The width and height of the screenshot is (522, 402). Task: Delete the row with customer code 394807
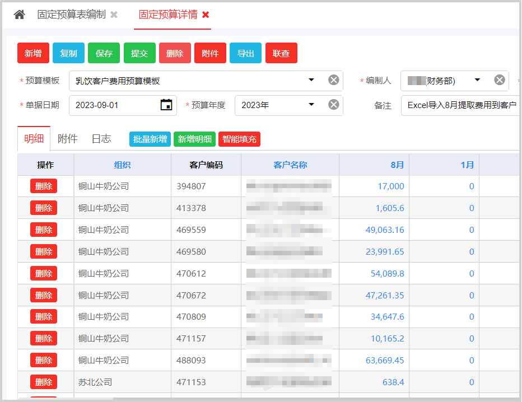(44, 186)
